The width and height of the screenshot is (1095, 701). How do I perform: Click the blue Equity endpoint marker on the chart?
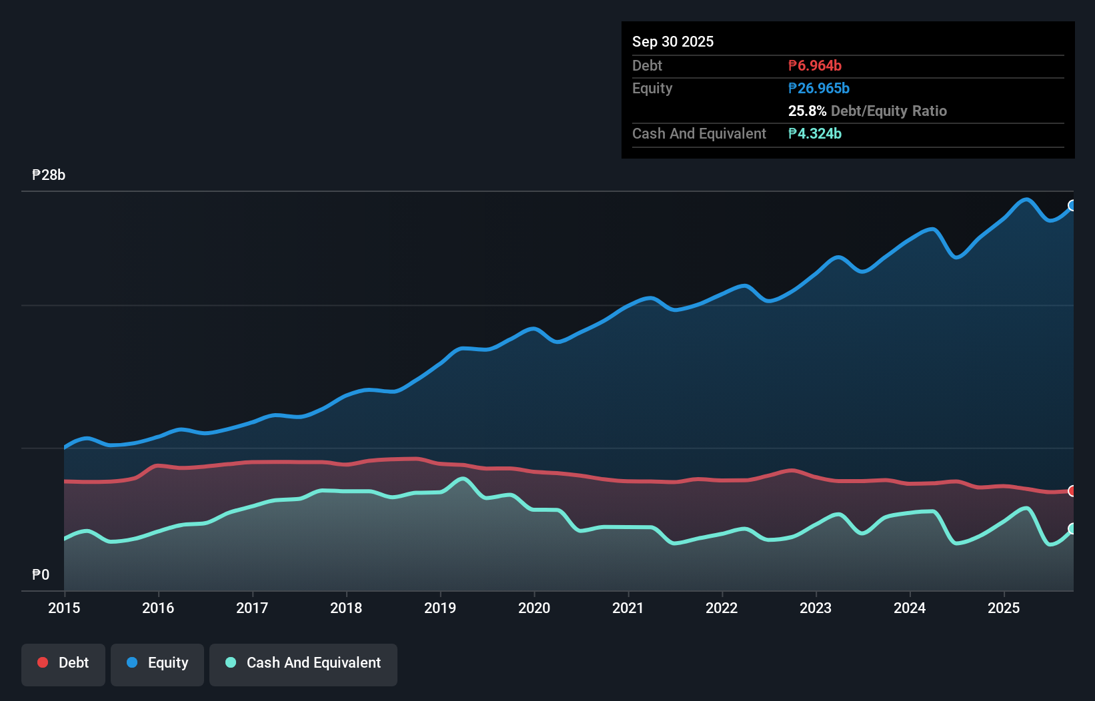click(x=1072, y=205)
